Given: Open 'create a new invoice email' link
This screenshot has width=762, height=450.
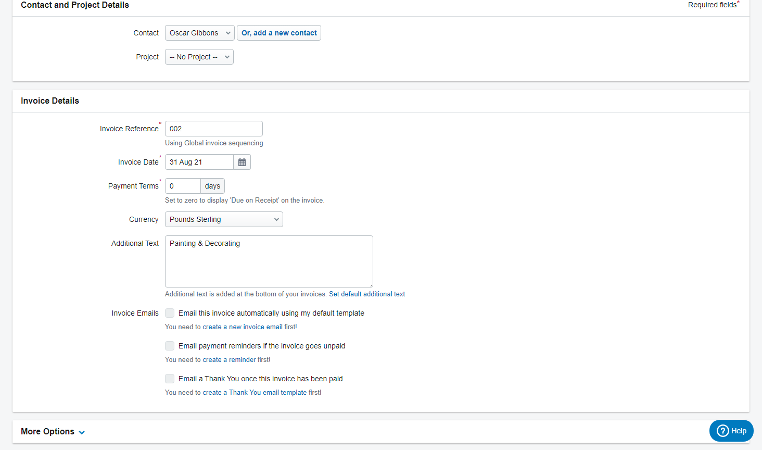Looking at the screenshot, I should coord(243,327).
